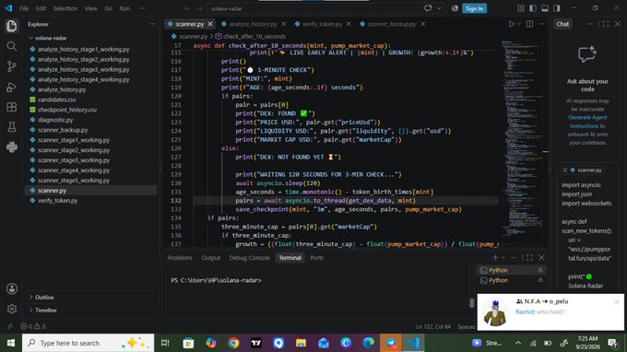Open the Python extension view

[x=12, y=147]
